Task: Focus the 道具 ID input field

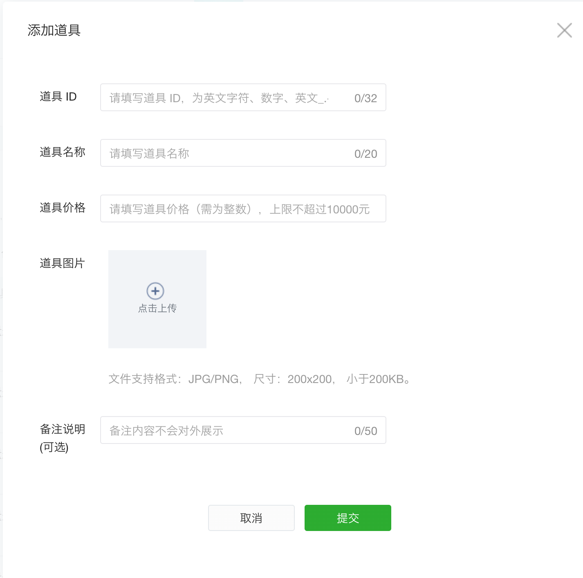Action: pos(225,98)
